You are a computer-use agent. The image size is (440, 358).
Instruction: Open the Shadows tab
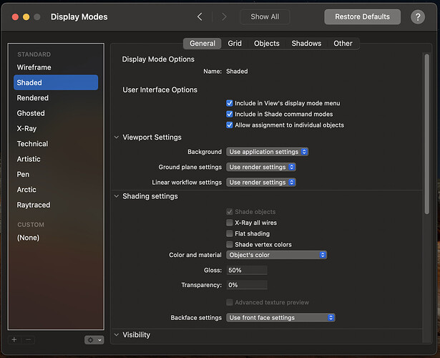click(x=306, y=44)
